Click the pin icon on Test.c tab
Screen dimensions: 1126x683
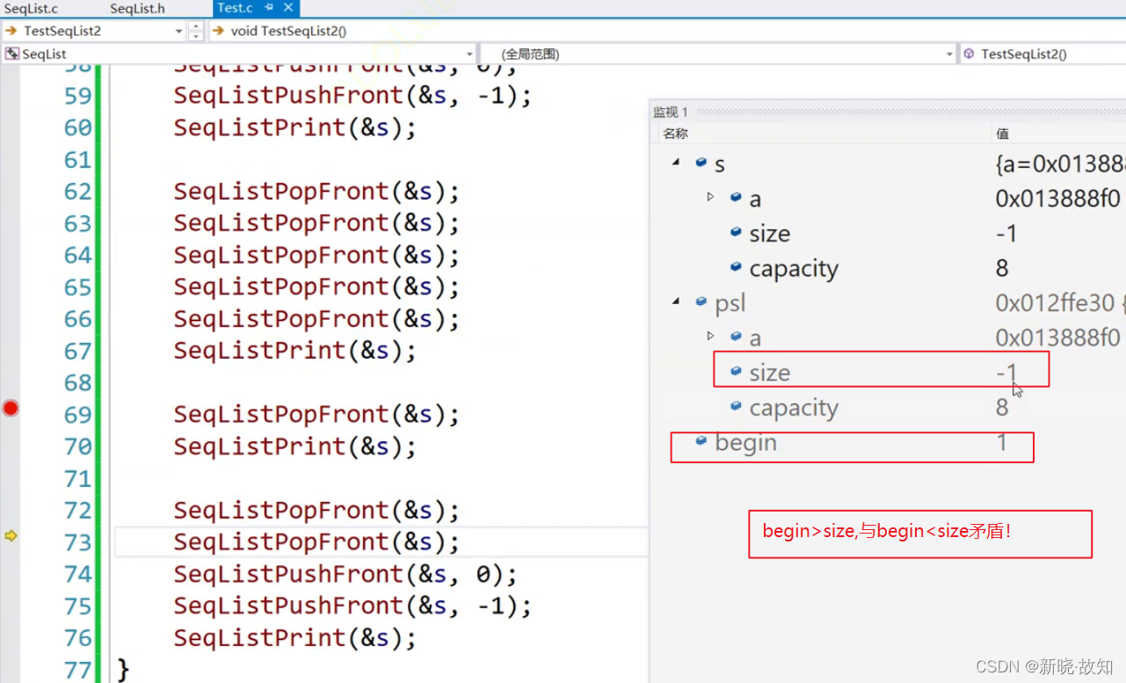271,8
